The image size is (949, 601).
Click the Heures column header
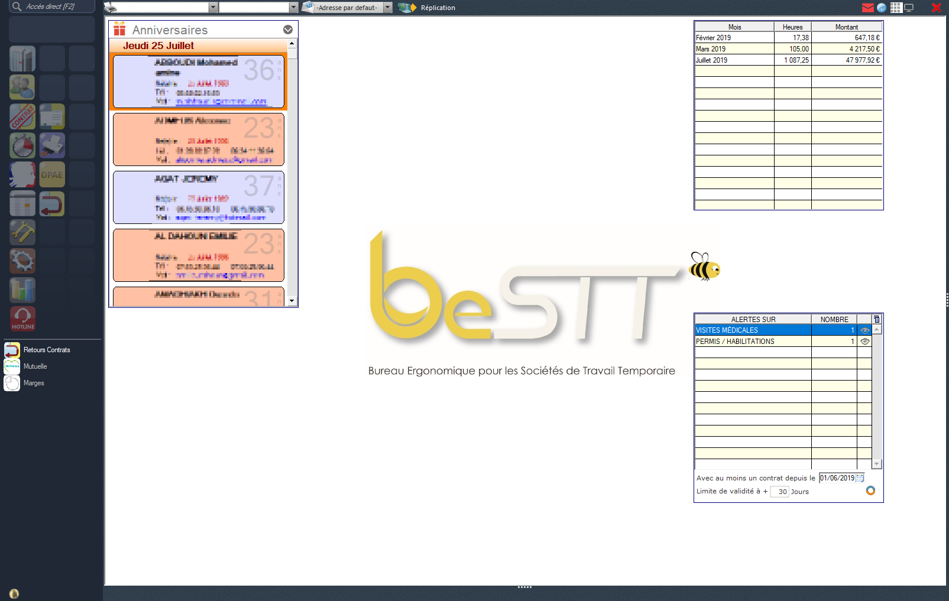coord(792,27)
